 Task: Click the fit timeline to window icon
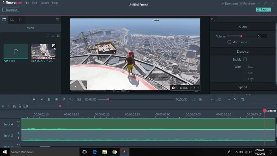26,106
